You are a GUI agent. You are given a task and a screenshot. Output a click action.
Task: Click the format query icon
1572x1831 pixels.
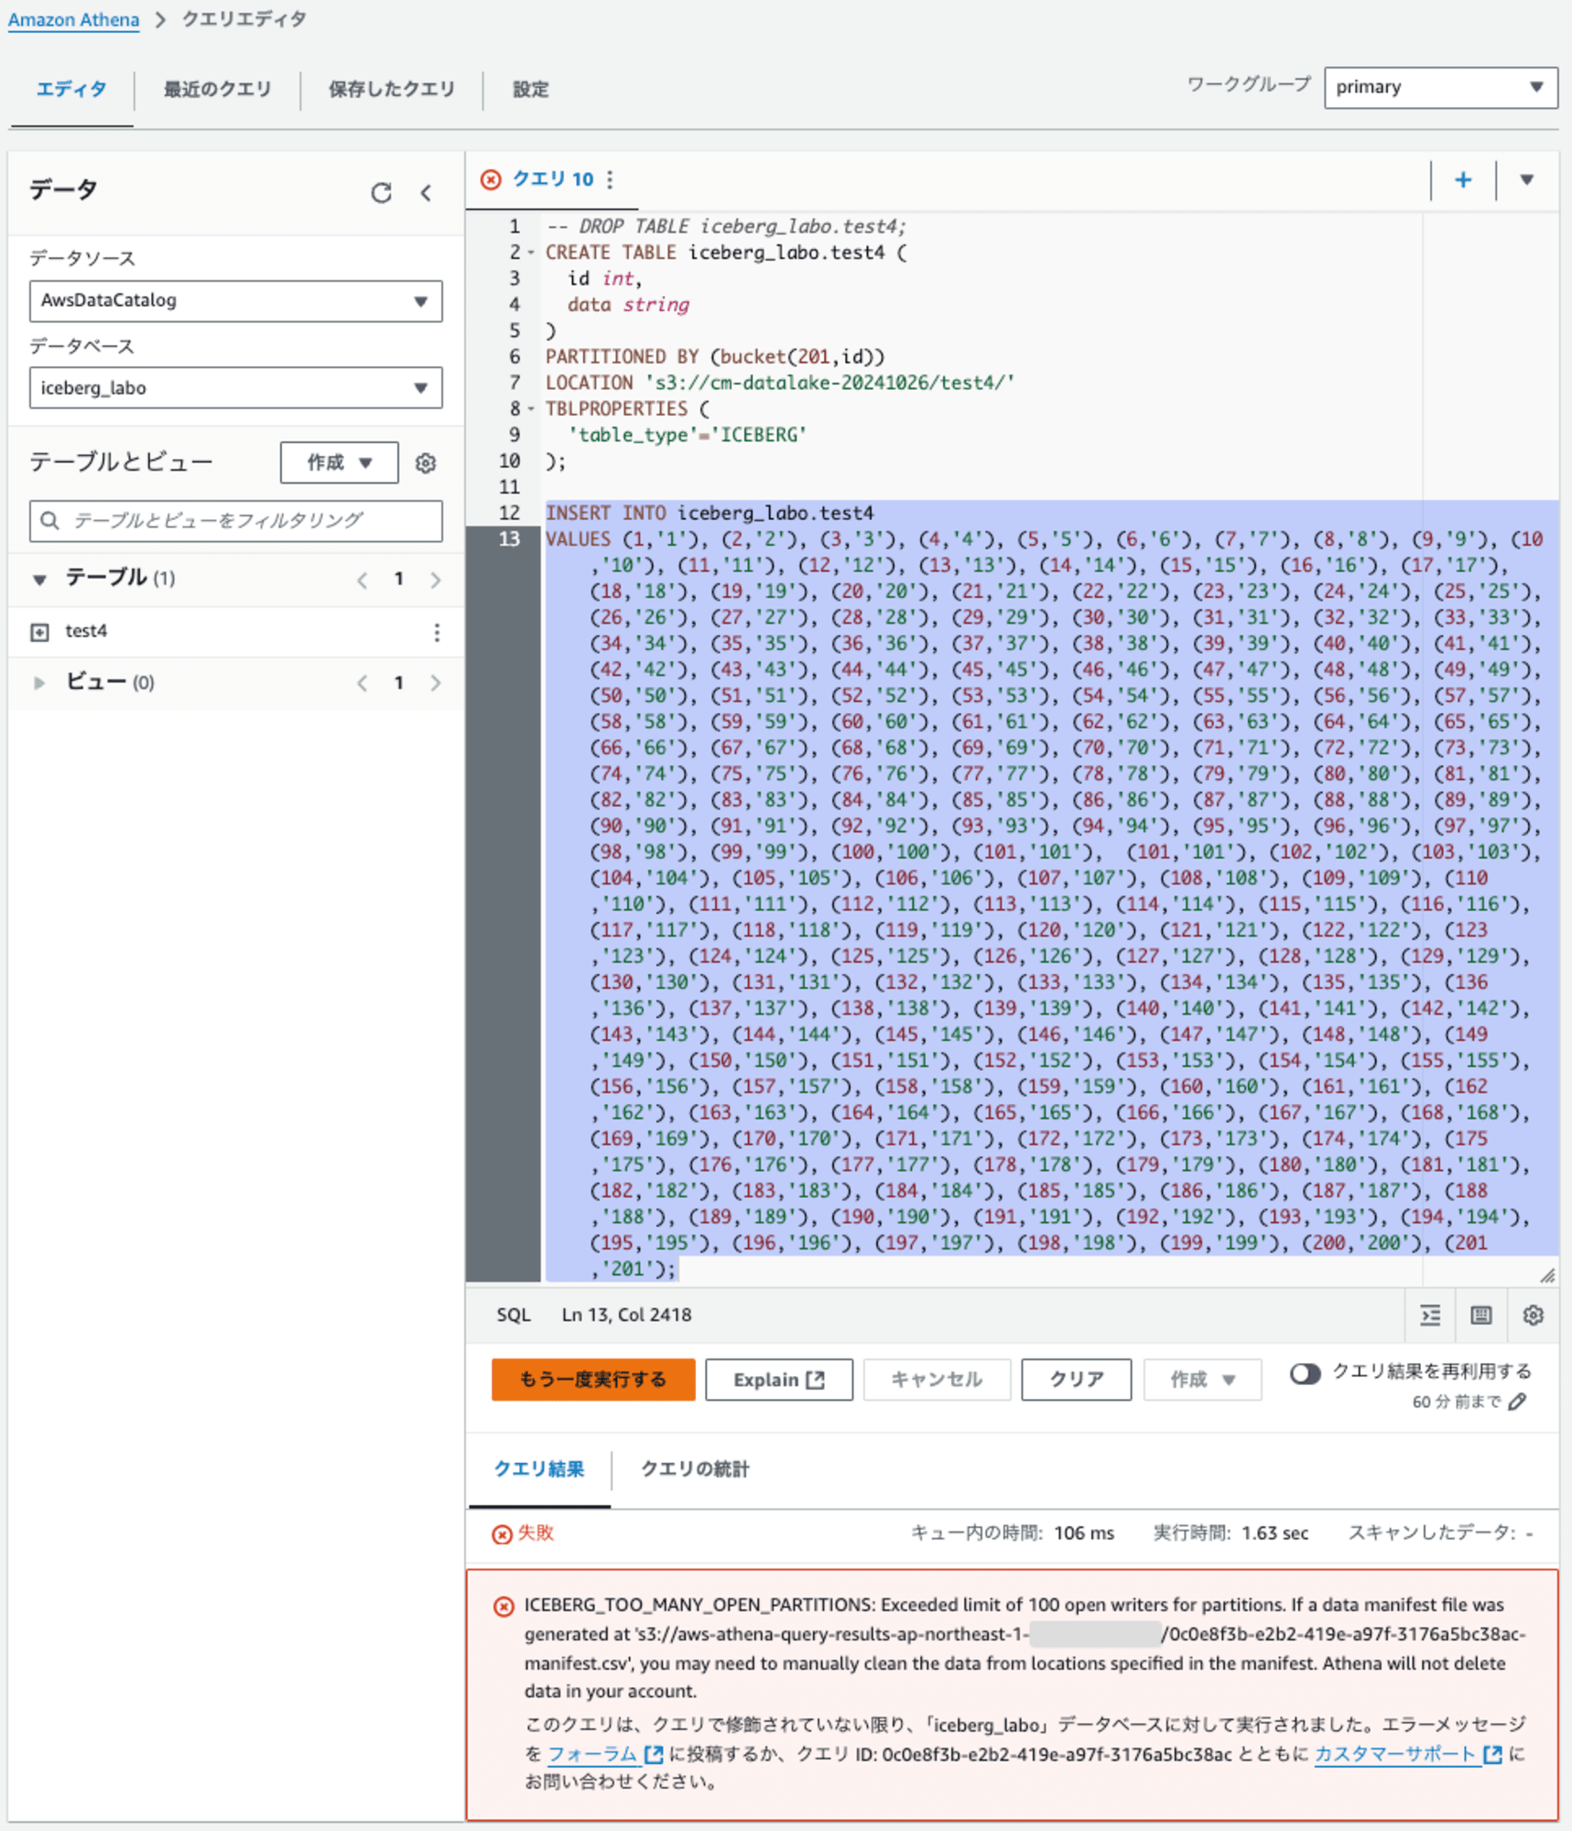click(1430, 1315)
